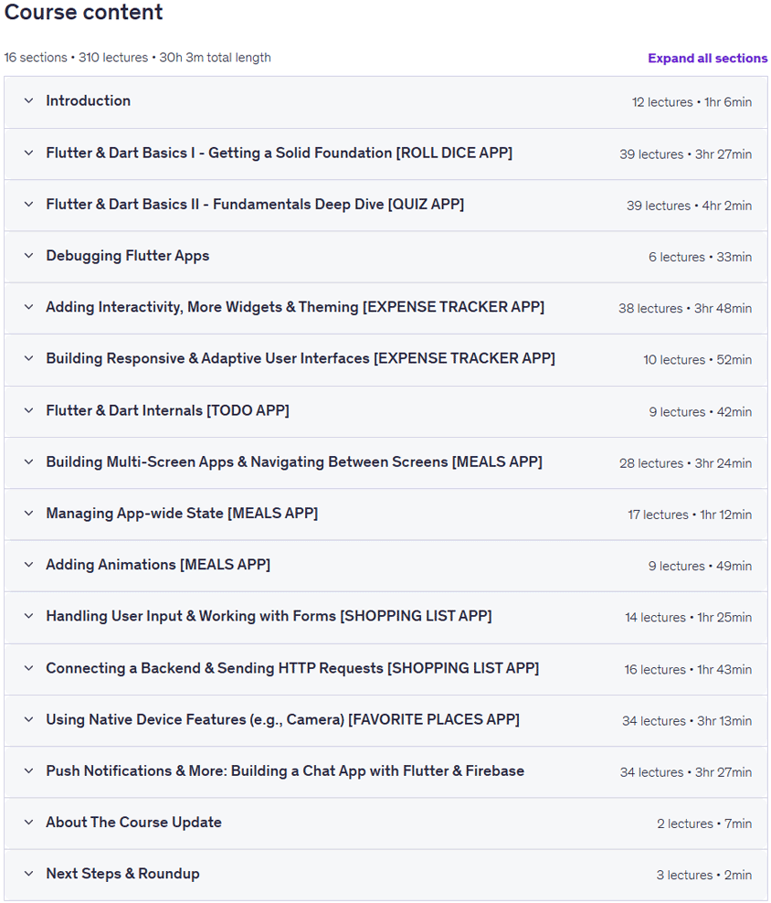
Task: Expand chevron for Using Native Device Features
Action: click(29, 719)
